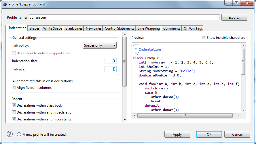Click the 'Preview:' label

coord(138,38)
